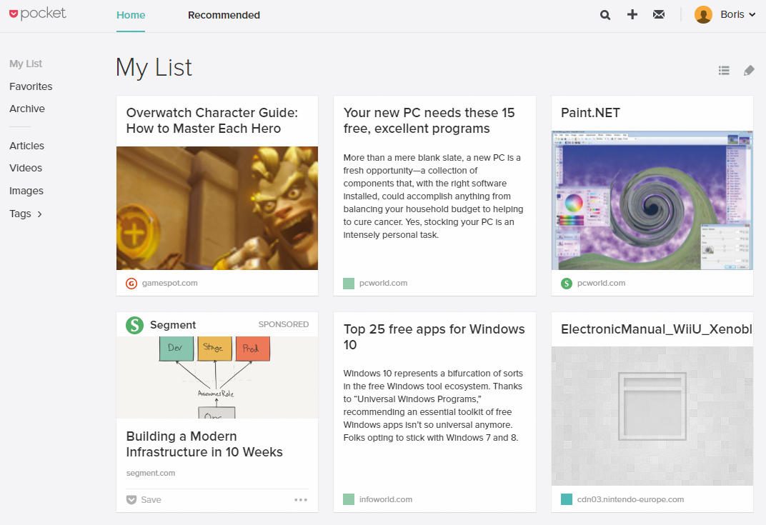Viewport: 766px width, 525px height.
Task: Click the infoworld.com source text
Action: (x=385, y=499)
